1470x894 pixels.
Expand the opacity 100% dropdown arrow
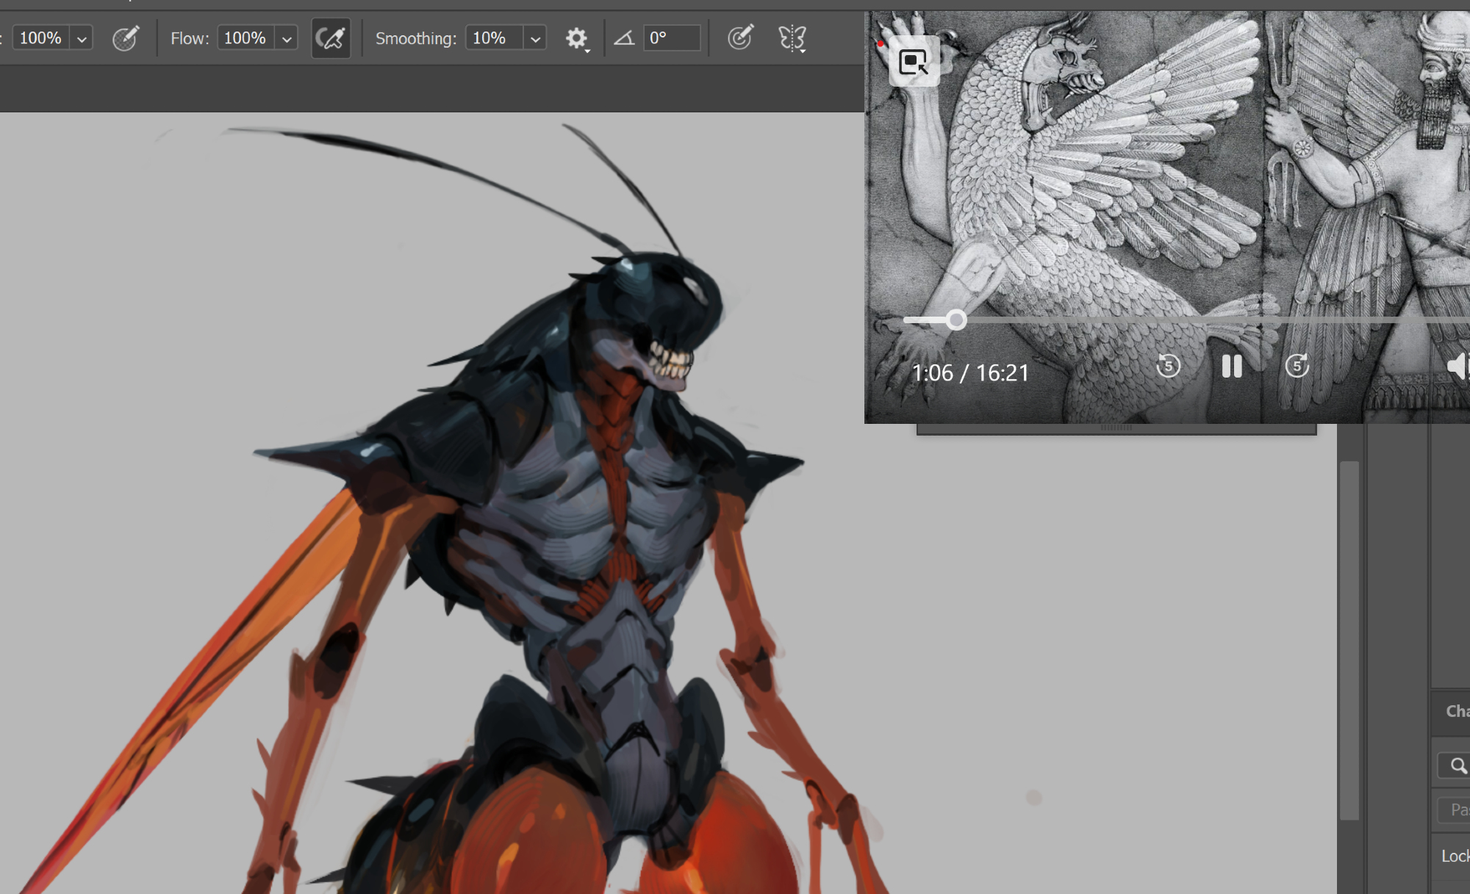point(82,39)
